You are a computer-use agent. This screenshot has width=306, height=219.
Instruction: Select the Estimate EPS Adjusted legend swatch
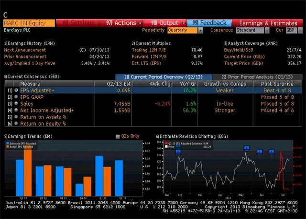pyautogui.click(x=7, y=143)
